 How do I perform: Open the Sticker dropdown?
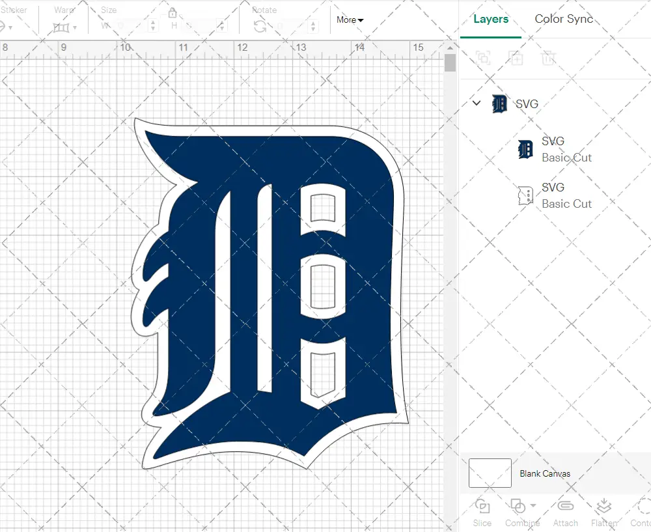coord(6,27)
